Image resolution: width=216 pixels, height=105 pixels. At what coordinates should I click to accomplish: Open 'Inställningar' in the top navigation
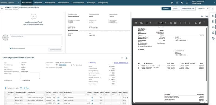(x=91, y=3)
